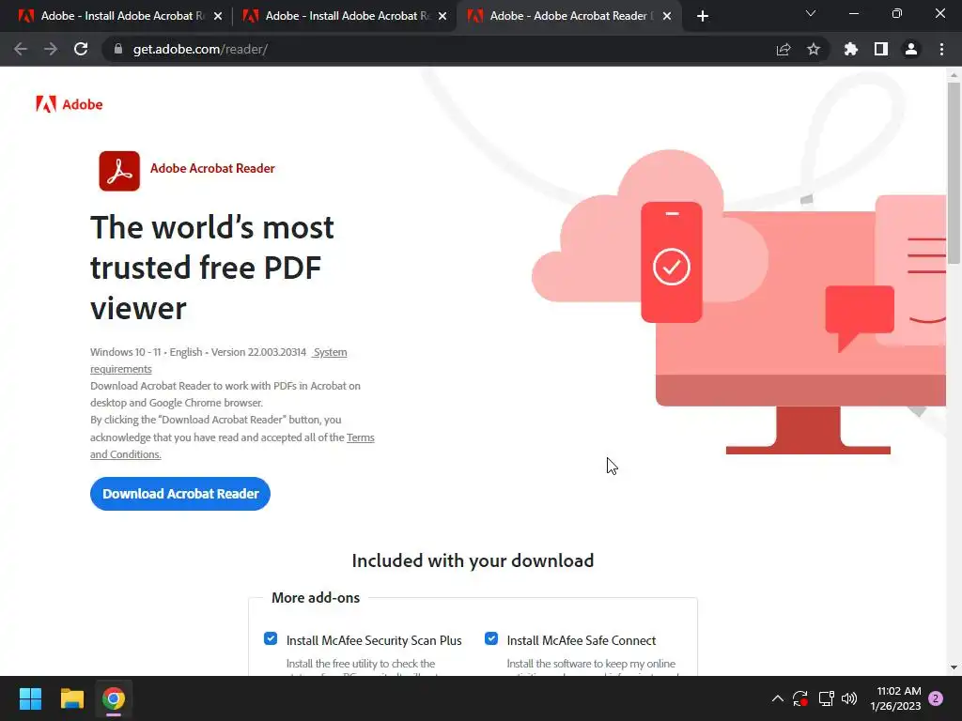Open the Chrome extensions puzzle icon
The height and width of the screenshot is (721, 962).
pos(850,49)
